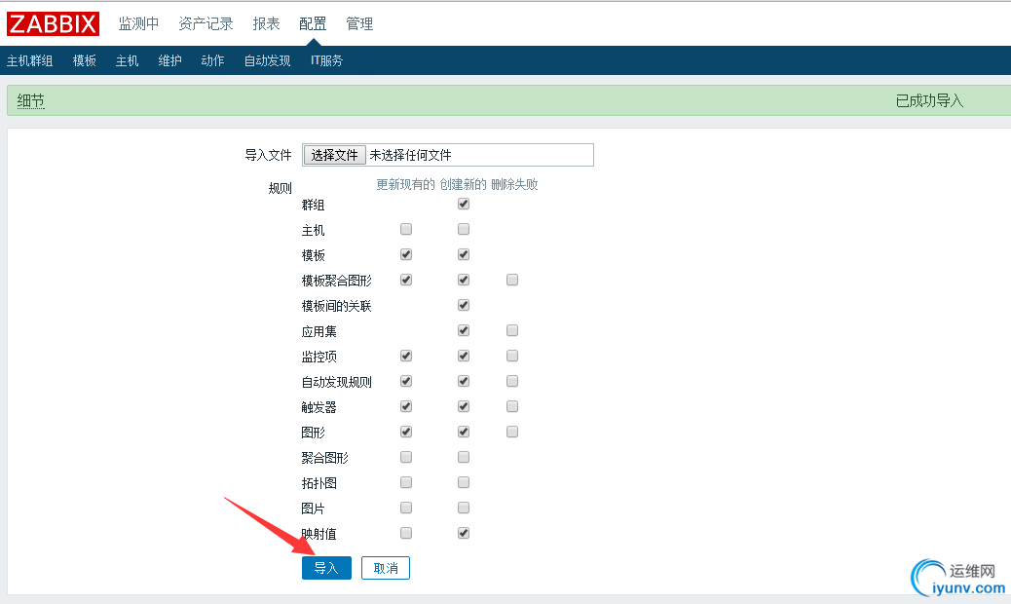The height and width of the screenshot is (604, 1011).
Task: Uncheck 触发器 create new checkbox
Action: pyautogui.click(x=464, y=406)
